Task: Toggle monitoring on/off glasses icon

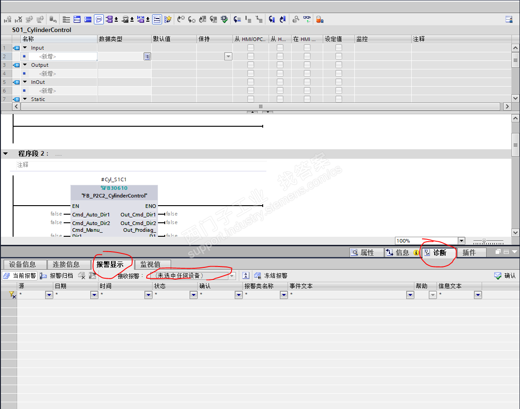Action: point(307,19)
